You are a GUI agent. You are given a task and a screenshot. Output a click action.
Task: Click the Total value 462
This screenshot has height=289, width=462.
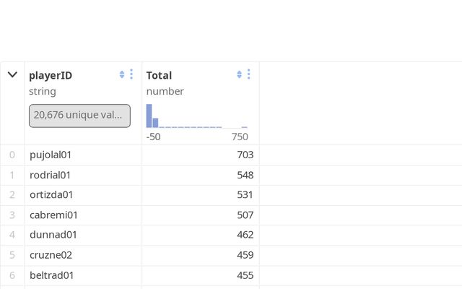245,235
